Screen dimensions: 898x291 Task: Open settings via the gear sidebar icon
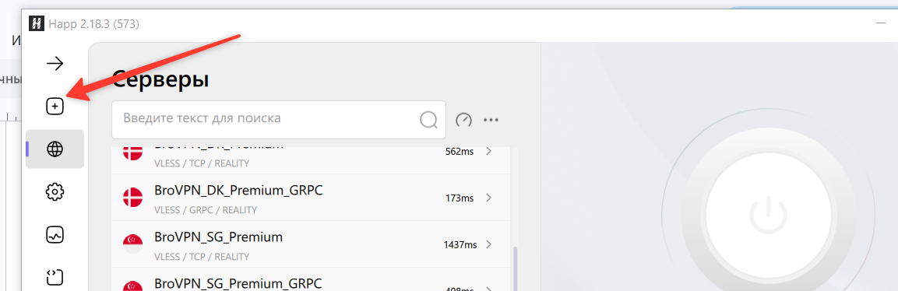coord(55,192)
